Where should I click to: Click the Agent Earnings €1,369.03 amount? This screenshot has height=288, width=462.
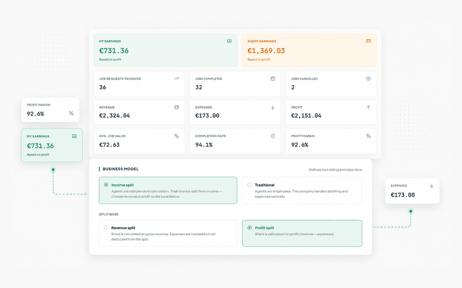coord(266,51)
